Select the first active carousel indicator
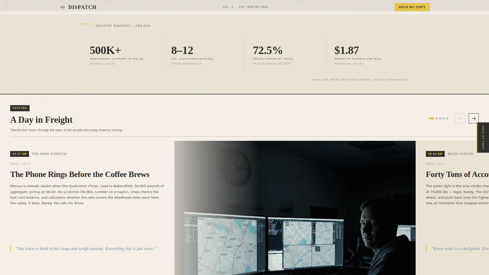Viewport: 489px width, 275px height. pos(431,118)
